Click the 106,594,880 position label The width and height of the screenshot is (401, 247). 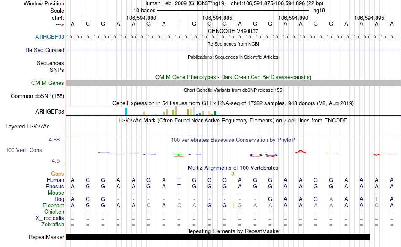[141, 18]
